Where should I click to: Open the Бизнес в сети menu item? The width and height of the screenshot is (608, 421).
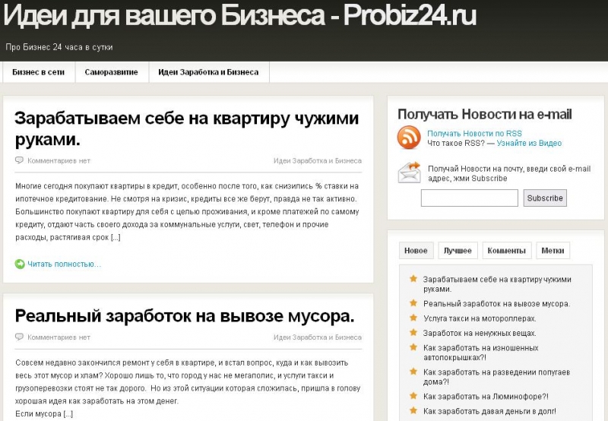[39, 72]
